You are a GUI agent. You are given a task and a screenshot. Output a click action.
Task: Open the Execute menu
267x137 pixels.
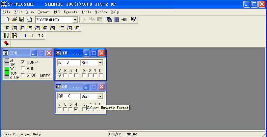pos(71,12)
